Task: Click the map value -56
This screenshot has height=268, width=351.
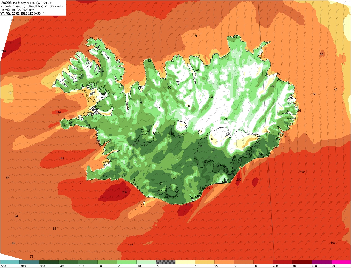Action: pyautogui.click(x=169, y=88)
